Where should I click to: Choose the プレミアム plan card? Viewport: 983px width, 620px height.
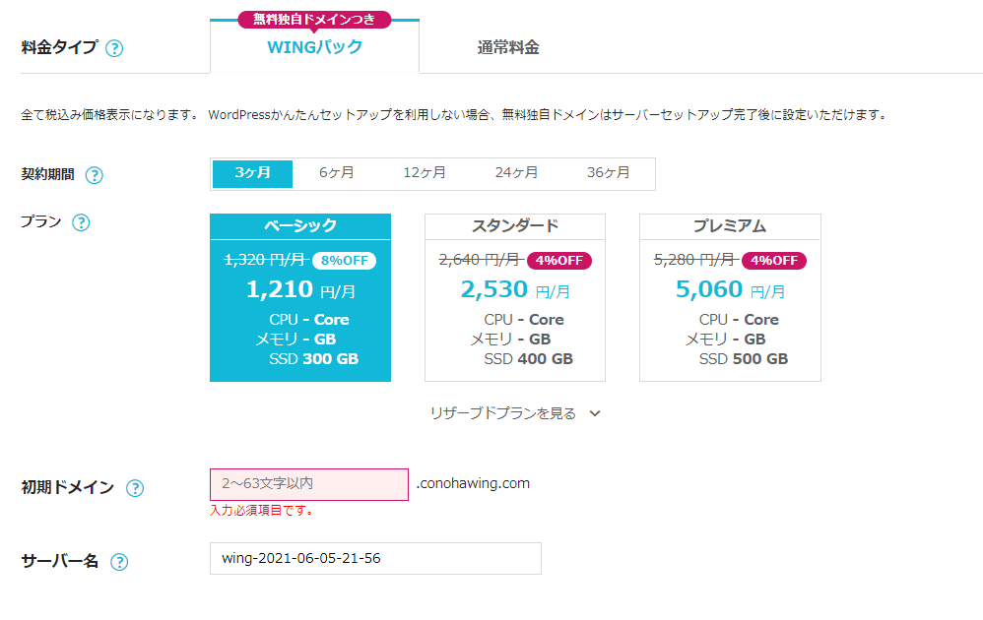(730, 297)
